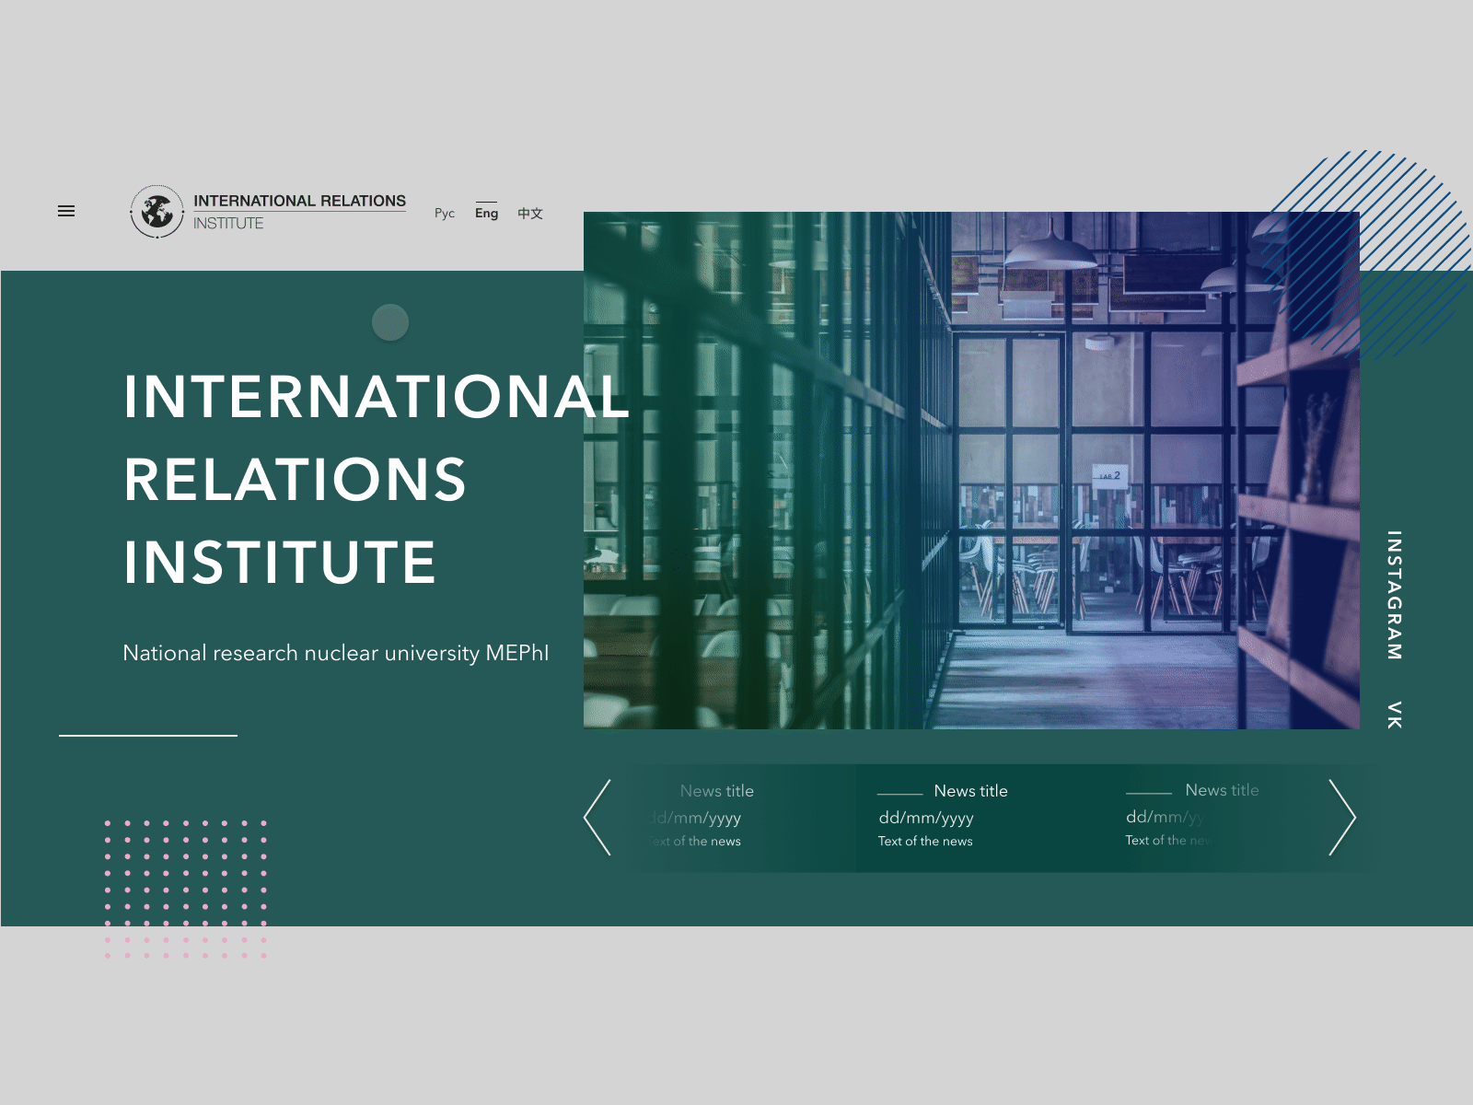
Task: Show next news with right arrow
Action: [1342, 817]
